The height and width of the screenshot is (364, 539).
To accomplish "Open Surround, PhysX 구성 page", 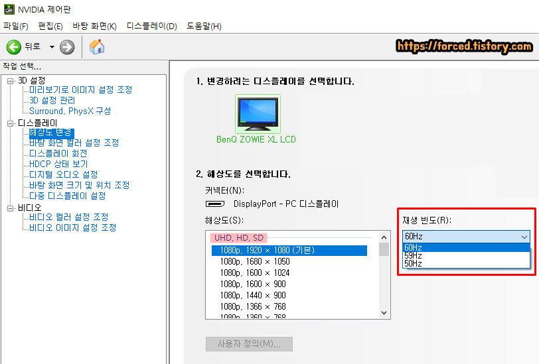I will [x=70, y=111].
